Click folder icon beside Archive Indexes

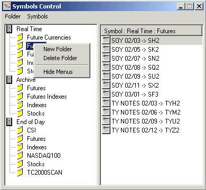pyautogui.click(x=20, y=105)
